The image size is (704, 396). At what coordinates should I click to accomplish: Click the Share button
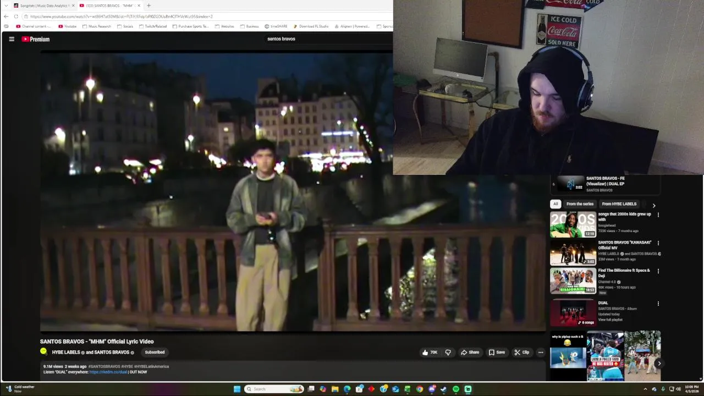470,353
